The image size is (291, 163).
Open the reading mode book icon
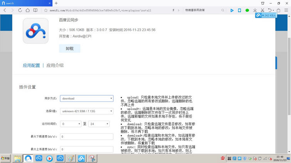coord(35,10)
